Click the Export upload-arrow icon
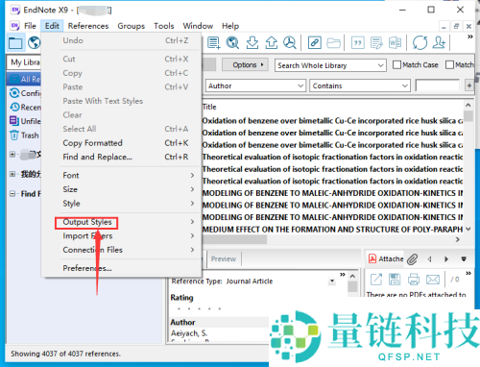Screen dimensions: 480x367 272,42
